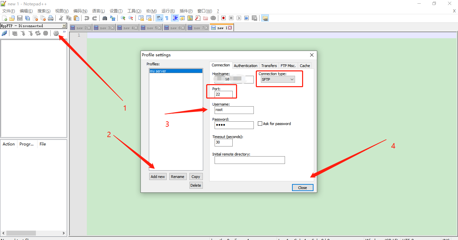
Task: Switch to the Authentication tab
Action: click(246, 66)
